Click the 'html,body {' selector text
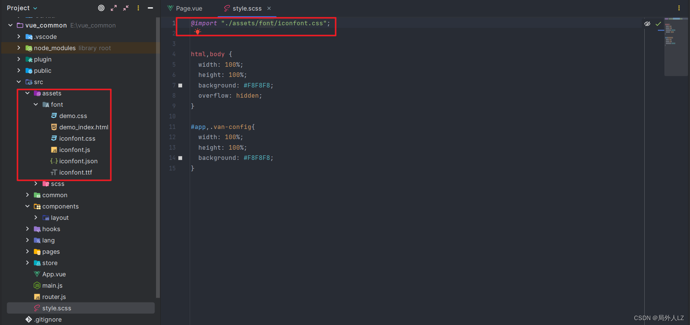 coord(211,54)
